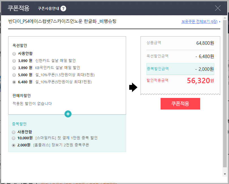Choose 10,000원 스마일카드 첫 결제 할인
The height and width of the screenshot is (184, 229).
14,138
